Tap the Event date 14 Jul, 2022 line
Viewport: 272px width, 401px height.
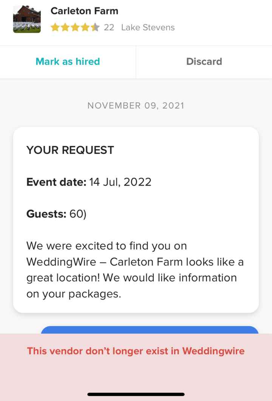(x=89, y=182)
